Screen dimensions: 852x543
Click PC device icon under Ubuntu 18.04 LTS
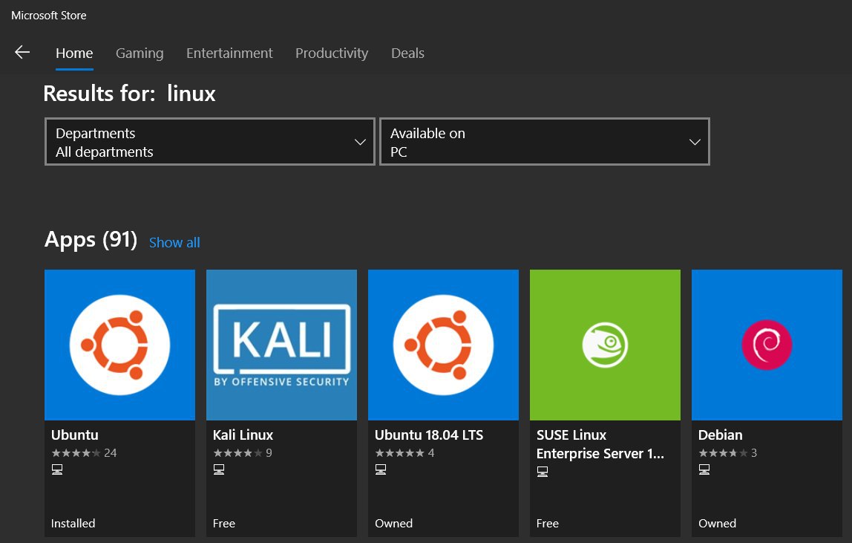381,469
